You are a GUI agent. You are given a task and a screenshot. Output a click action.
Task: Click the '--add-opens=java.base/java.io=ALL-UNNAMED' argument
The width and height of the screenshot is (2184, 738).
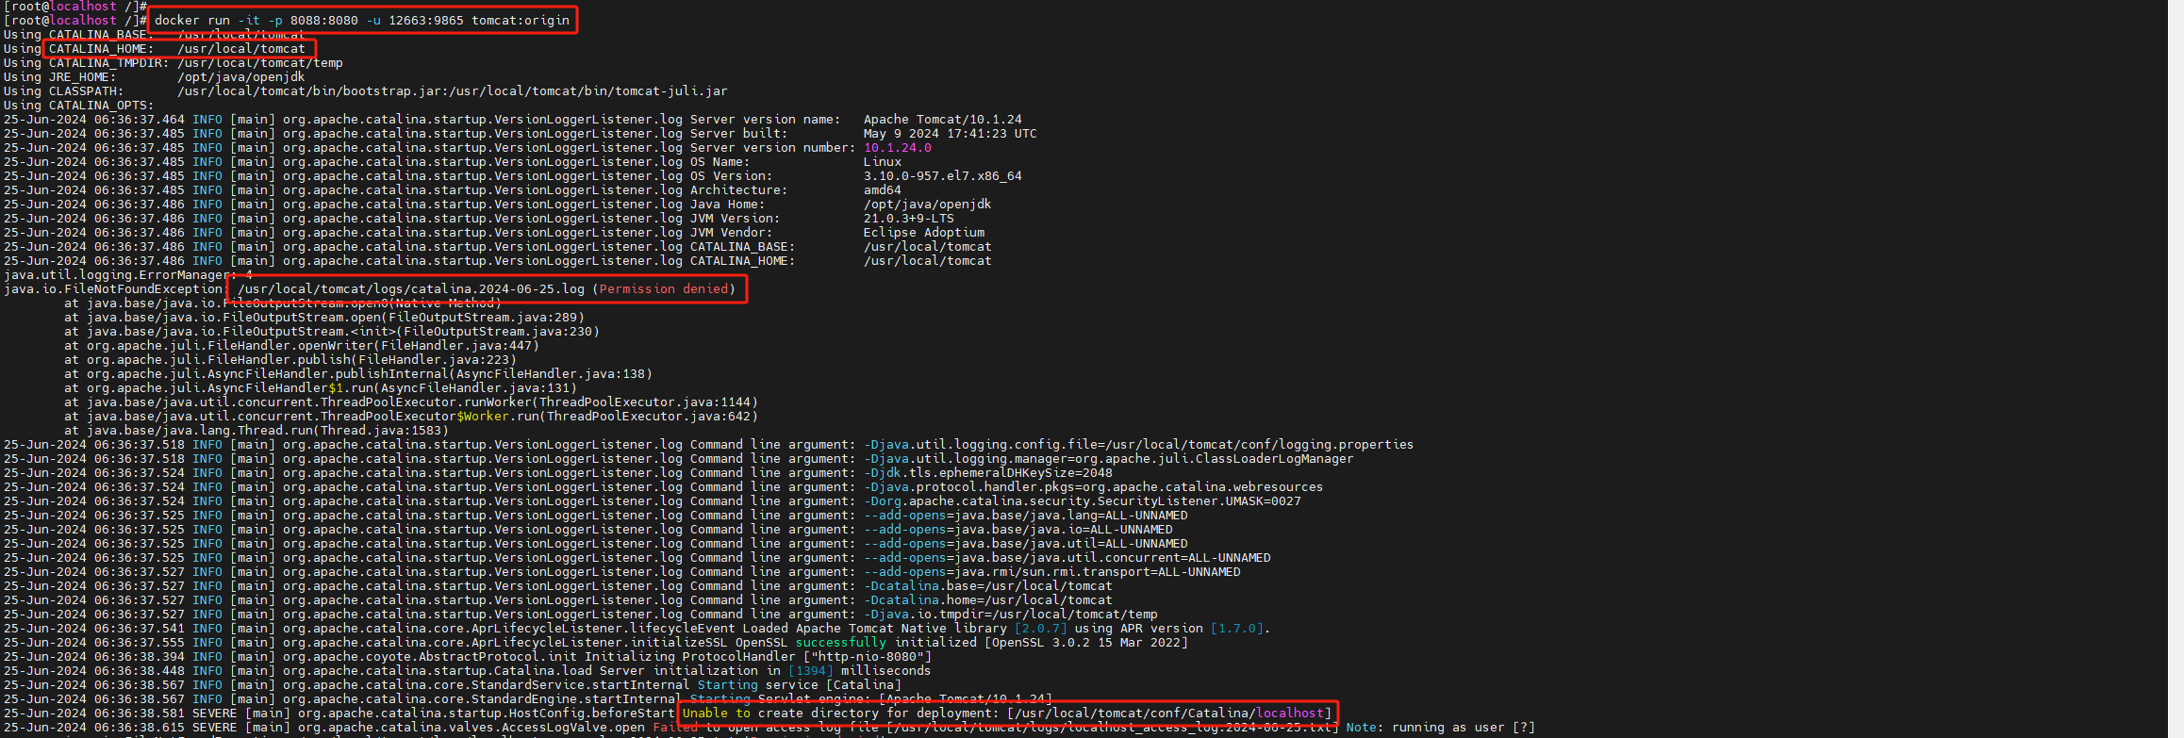coord(1018,529)
